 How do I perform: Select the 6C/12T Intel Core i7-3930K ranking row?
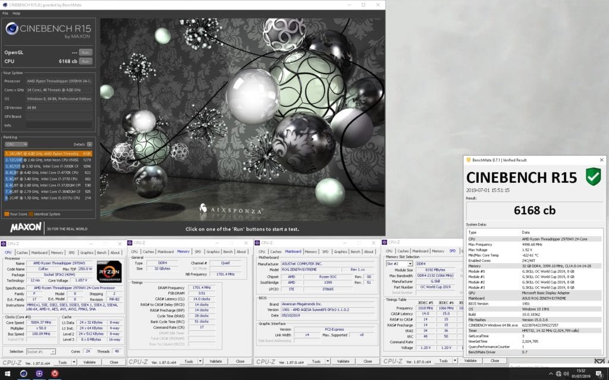(x=48, y=166)
